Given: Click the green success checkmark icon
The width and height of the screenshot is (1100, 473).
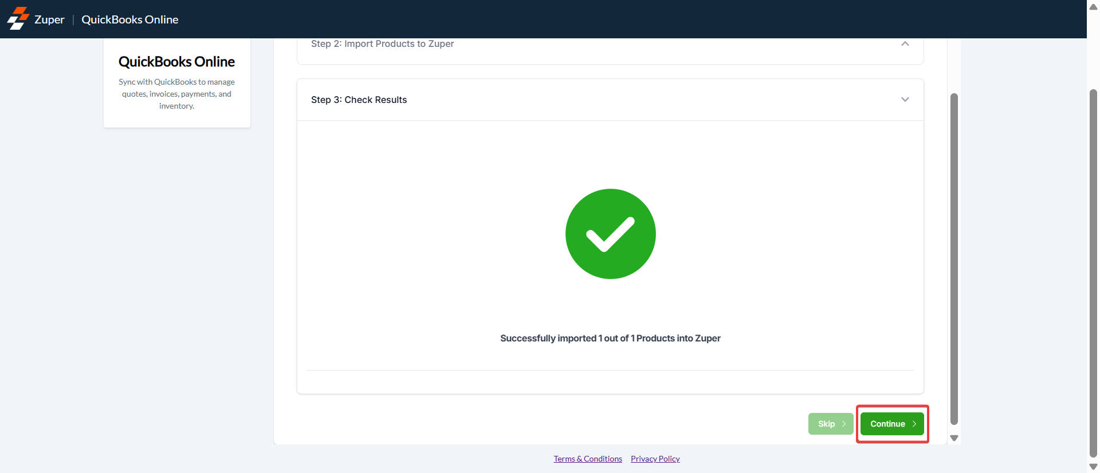Looking at the screenshot, I should point(611,234).
